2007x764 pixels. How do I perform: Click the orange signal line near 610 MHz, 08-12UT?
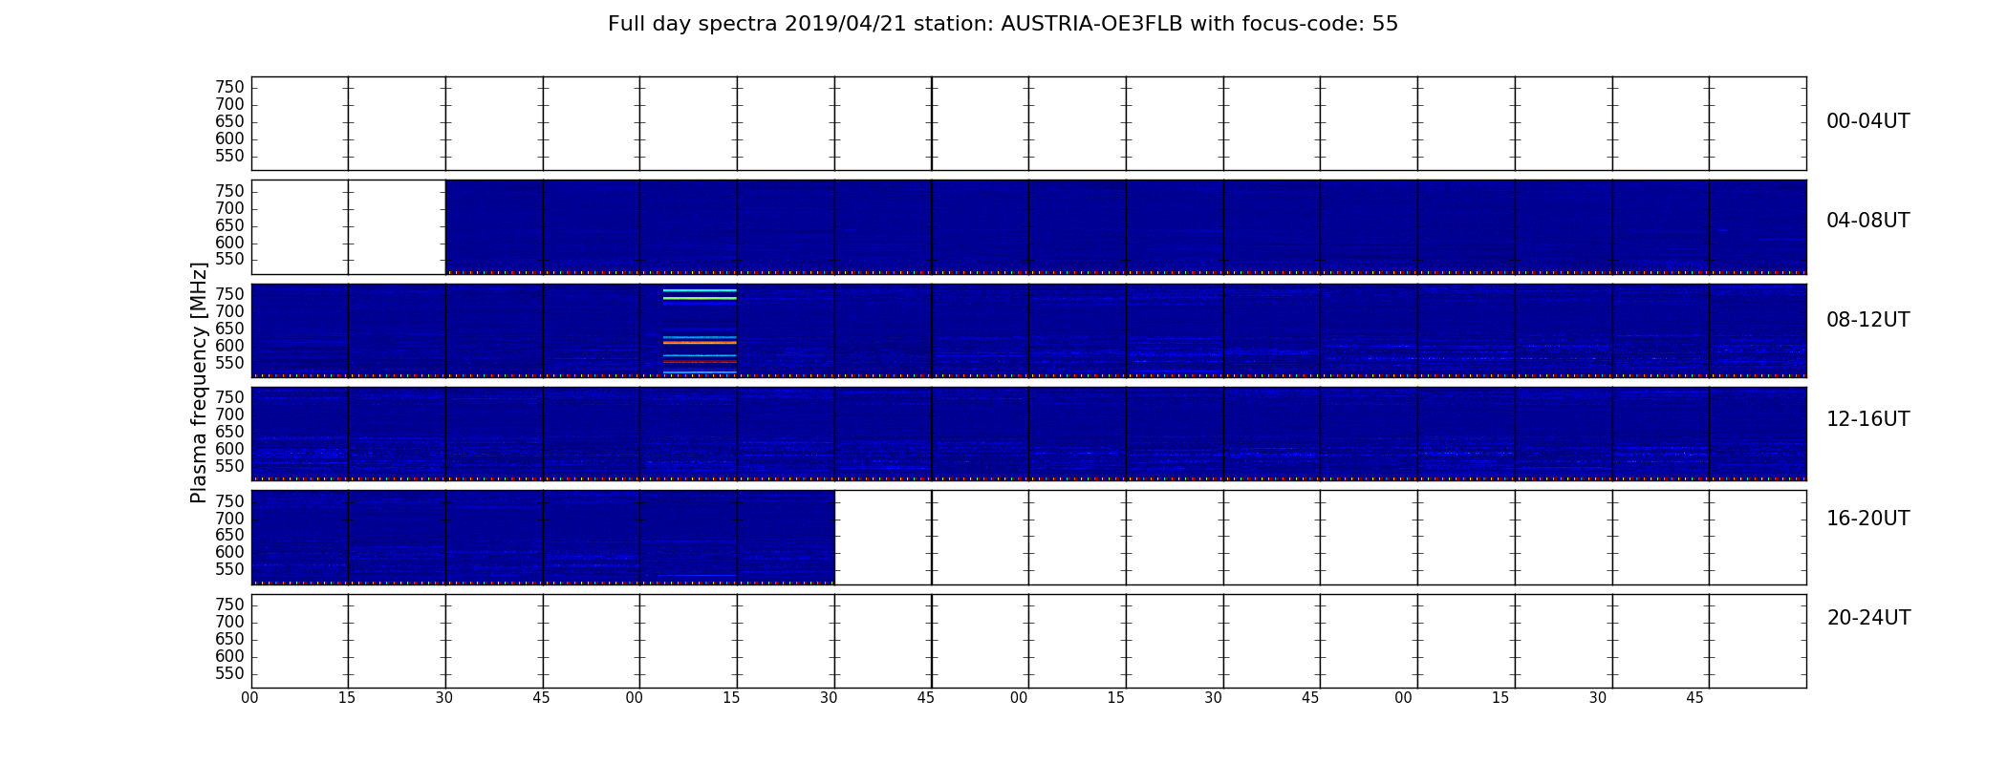[x=700, y=342]
